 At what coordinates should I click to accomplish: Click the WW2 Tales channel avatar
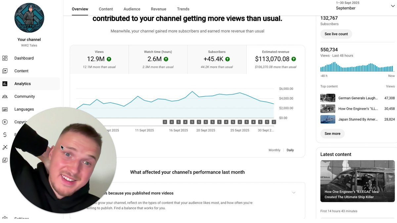29,18
